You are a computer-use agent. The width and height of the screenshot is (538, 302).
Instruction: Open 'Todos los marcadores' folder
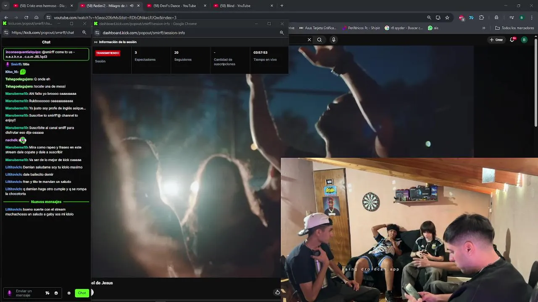click(x=515, y=28)
